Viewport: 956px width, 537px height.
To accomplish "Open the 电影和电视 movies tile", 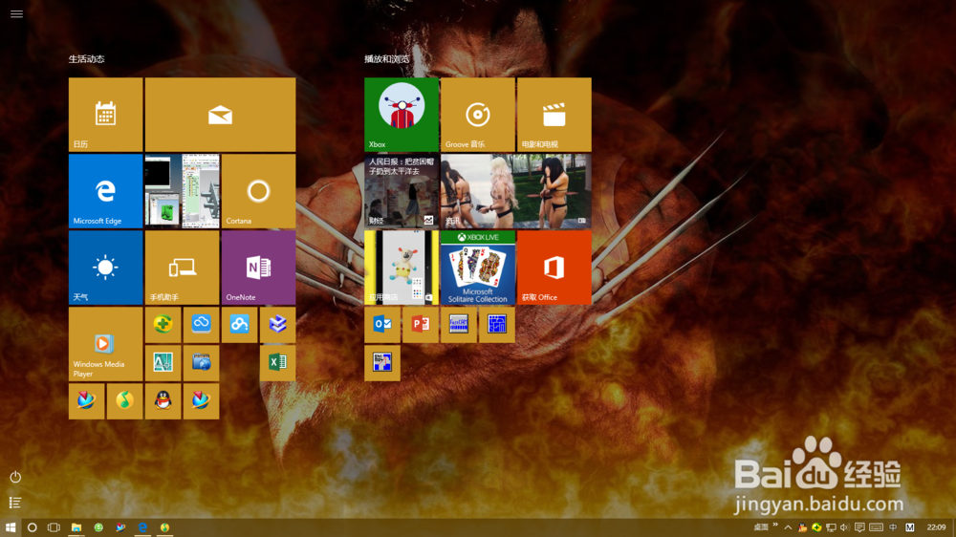I will 554,115.
